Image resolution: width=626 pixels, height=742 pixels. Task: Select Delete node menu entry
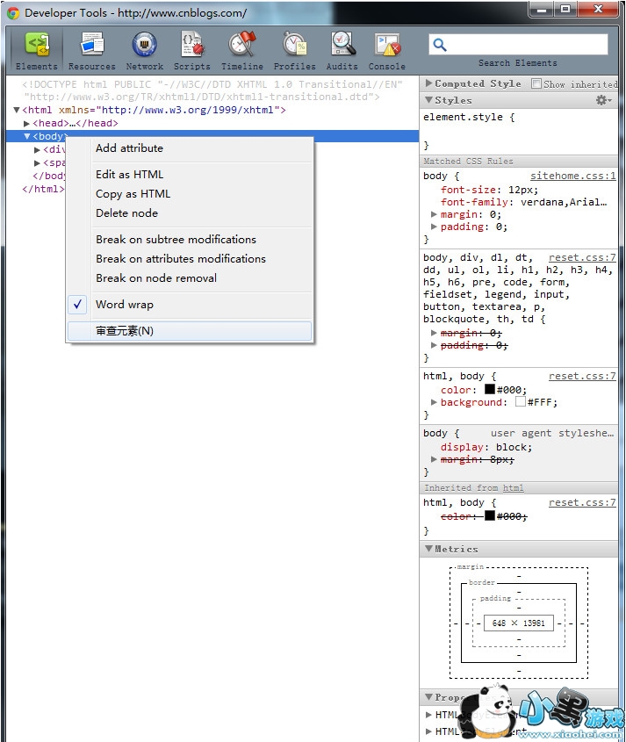tap(126, 213)
